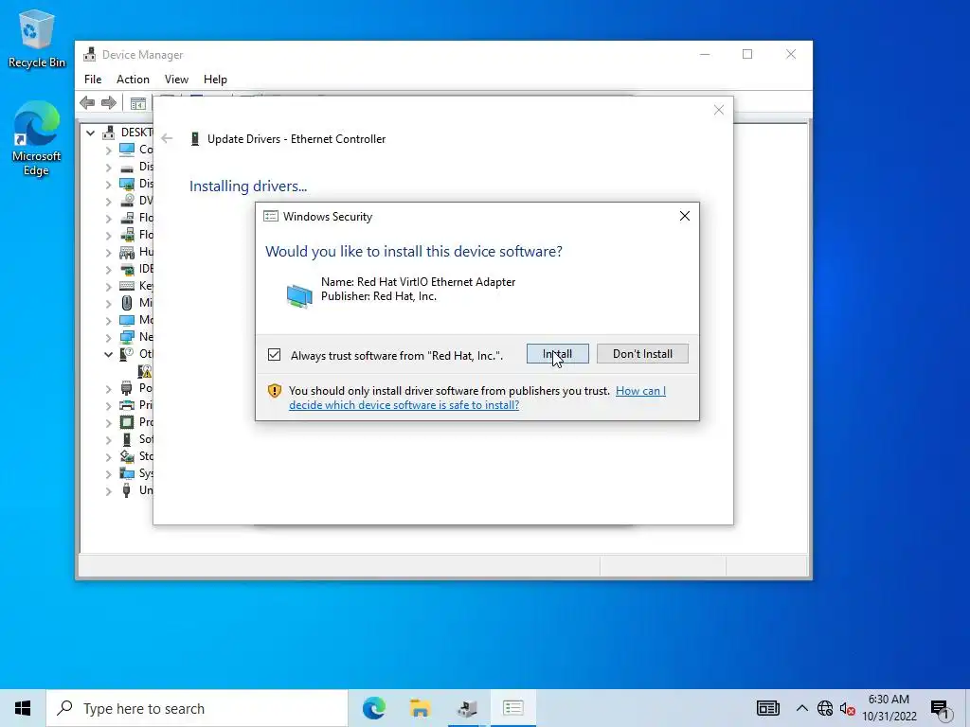Expand the Computer category node
Image resolution: width=970 pixels, height=727 pixels.
108,150
